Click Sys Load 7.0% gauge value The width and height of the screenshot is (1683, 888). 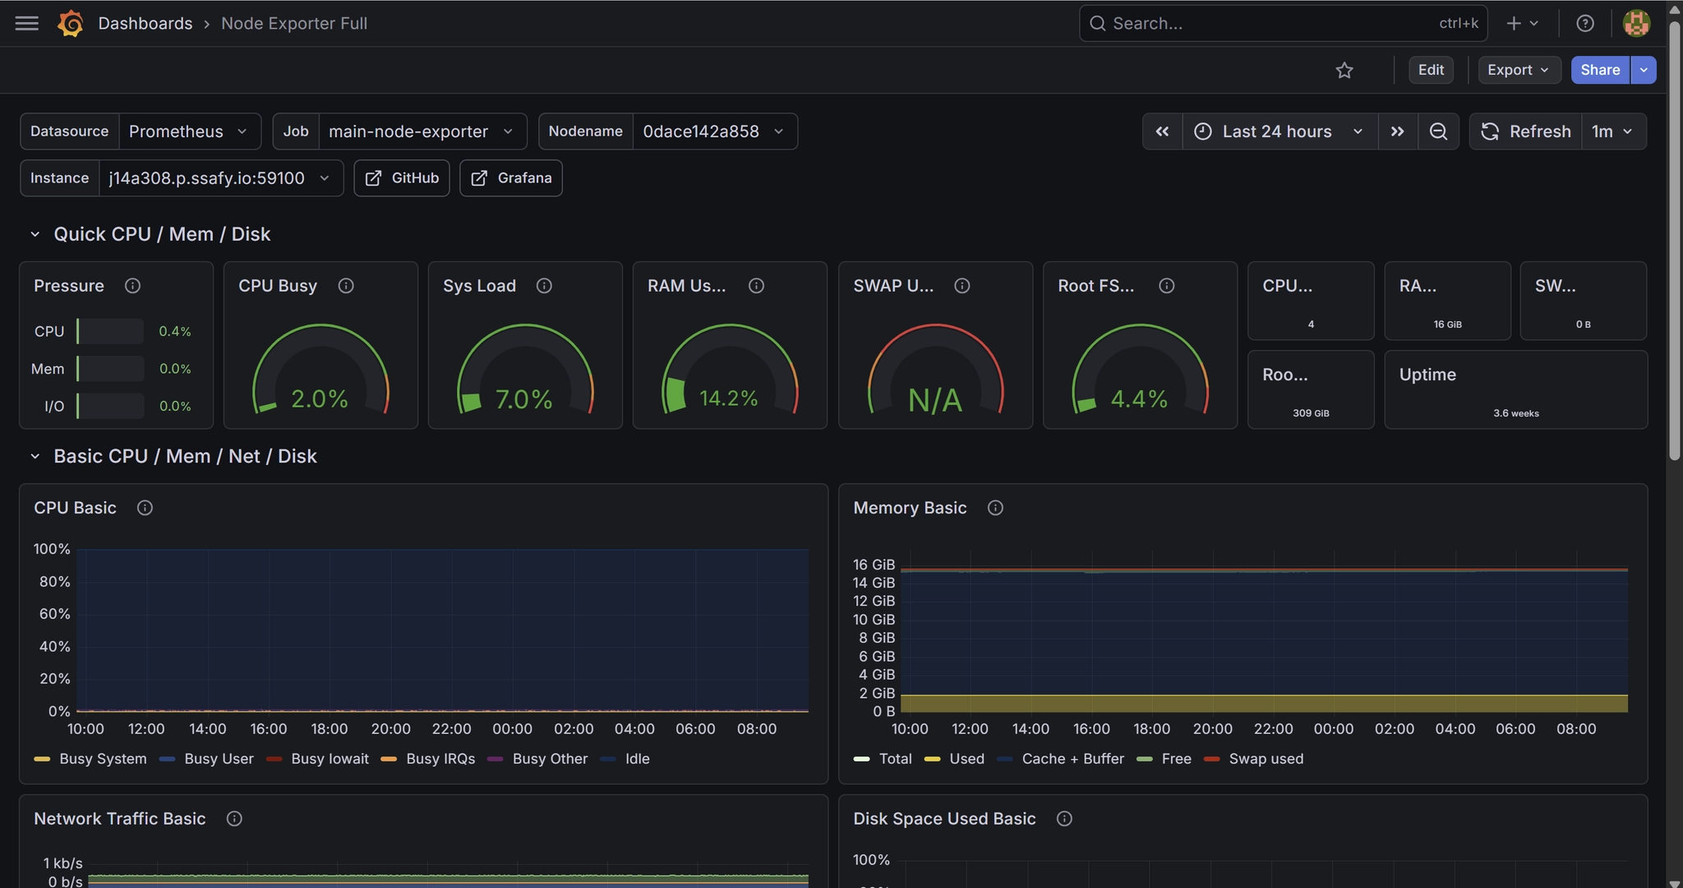(524, 399)
